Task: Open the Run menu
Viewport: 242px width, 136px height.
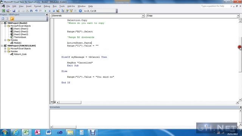Action: point(54,6)
